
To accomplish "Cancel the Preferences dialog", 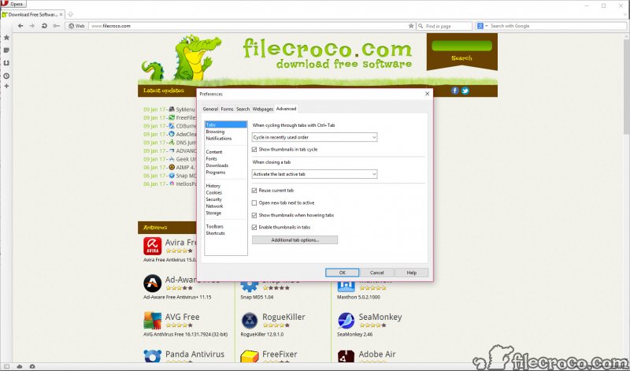I will click(377, 273).
